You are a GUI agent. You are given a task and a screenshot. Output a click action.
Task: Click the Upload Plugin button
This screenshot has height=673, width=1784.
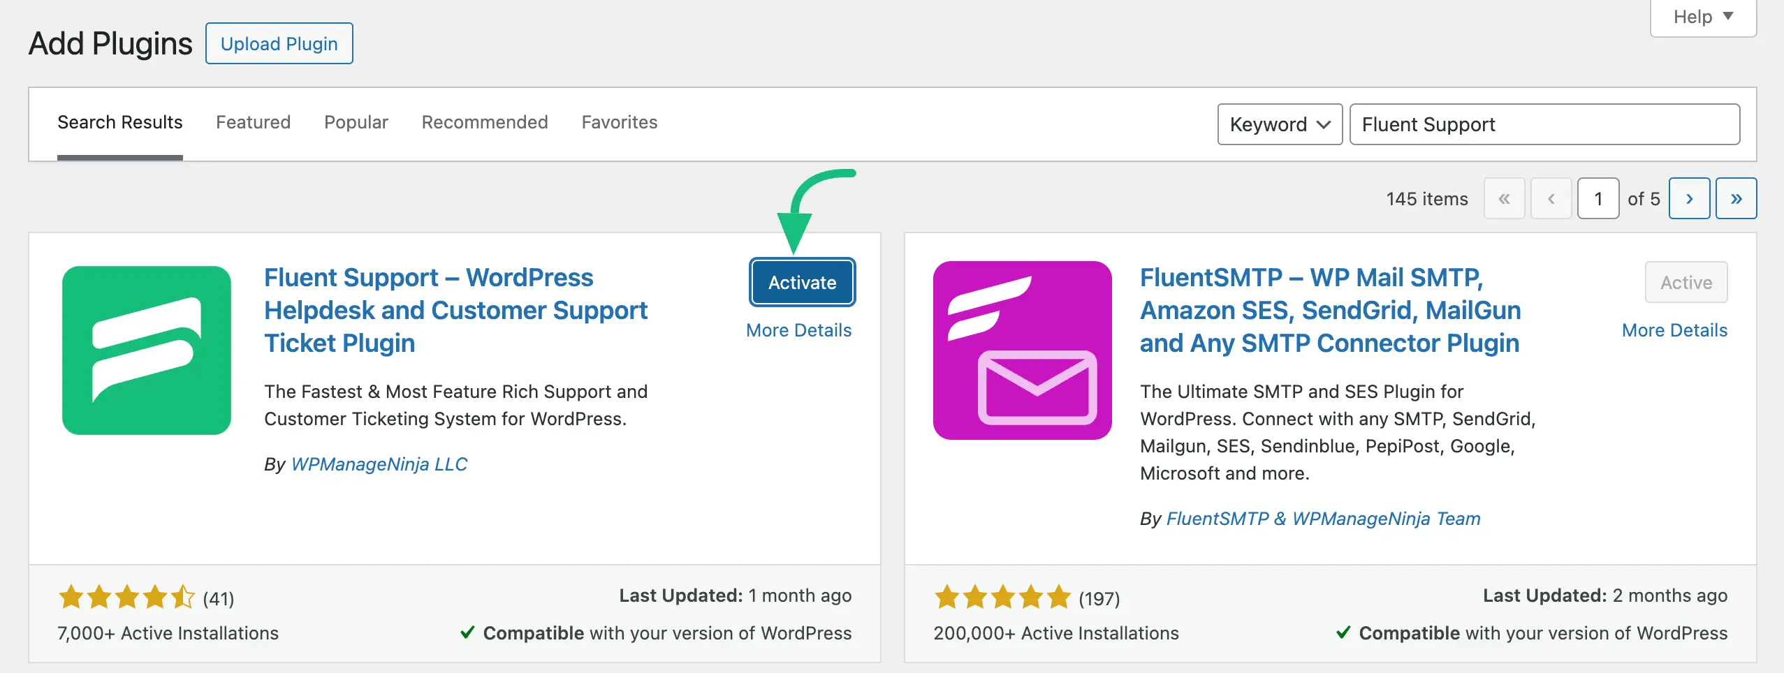coord(279,43)
